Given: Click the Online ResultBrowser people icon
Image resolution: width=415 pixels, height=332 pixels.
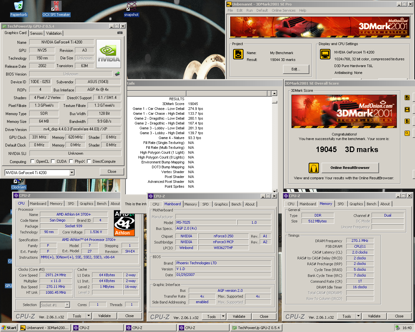Looking at the screenshot, I should click(314, 168).
